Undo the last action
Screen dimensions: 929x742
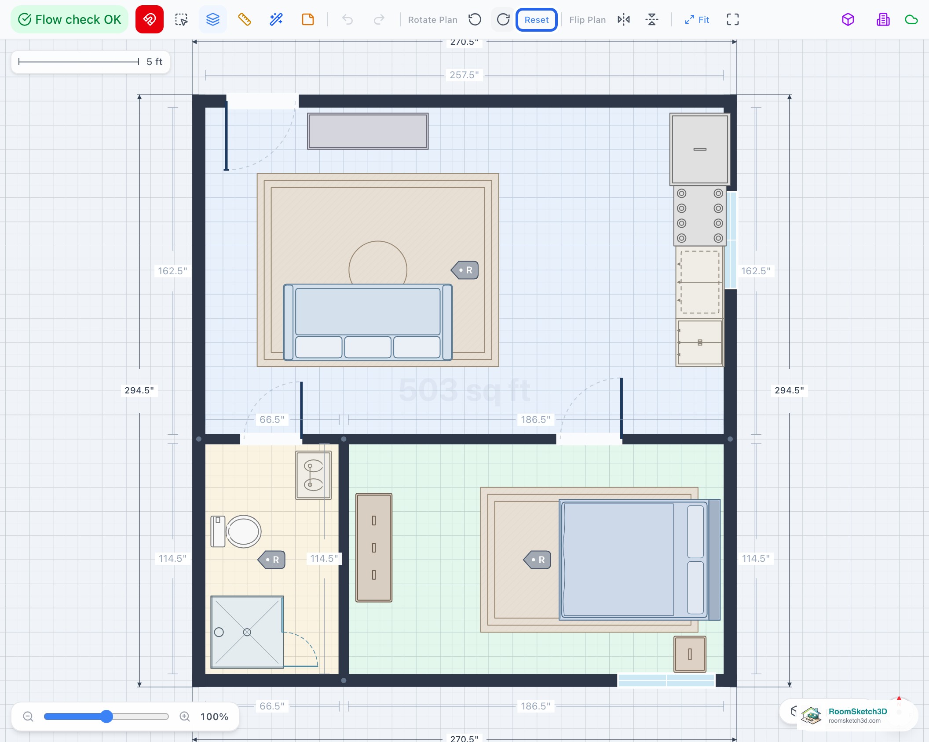pos(347,19)
